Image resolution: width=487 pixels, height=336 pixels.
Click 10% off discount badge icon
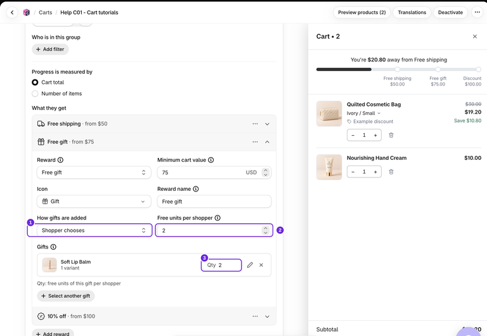41,316
